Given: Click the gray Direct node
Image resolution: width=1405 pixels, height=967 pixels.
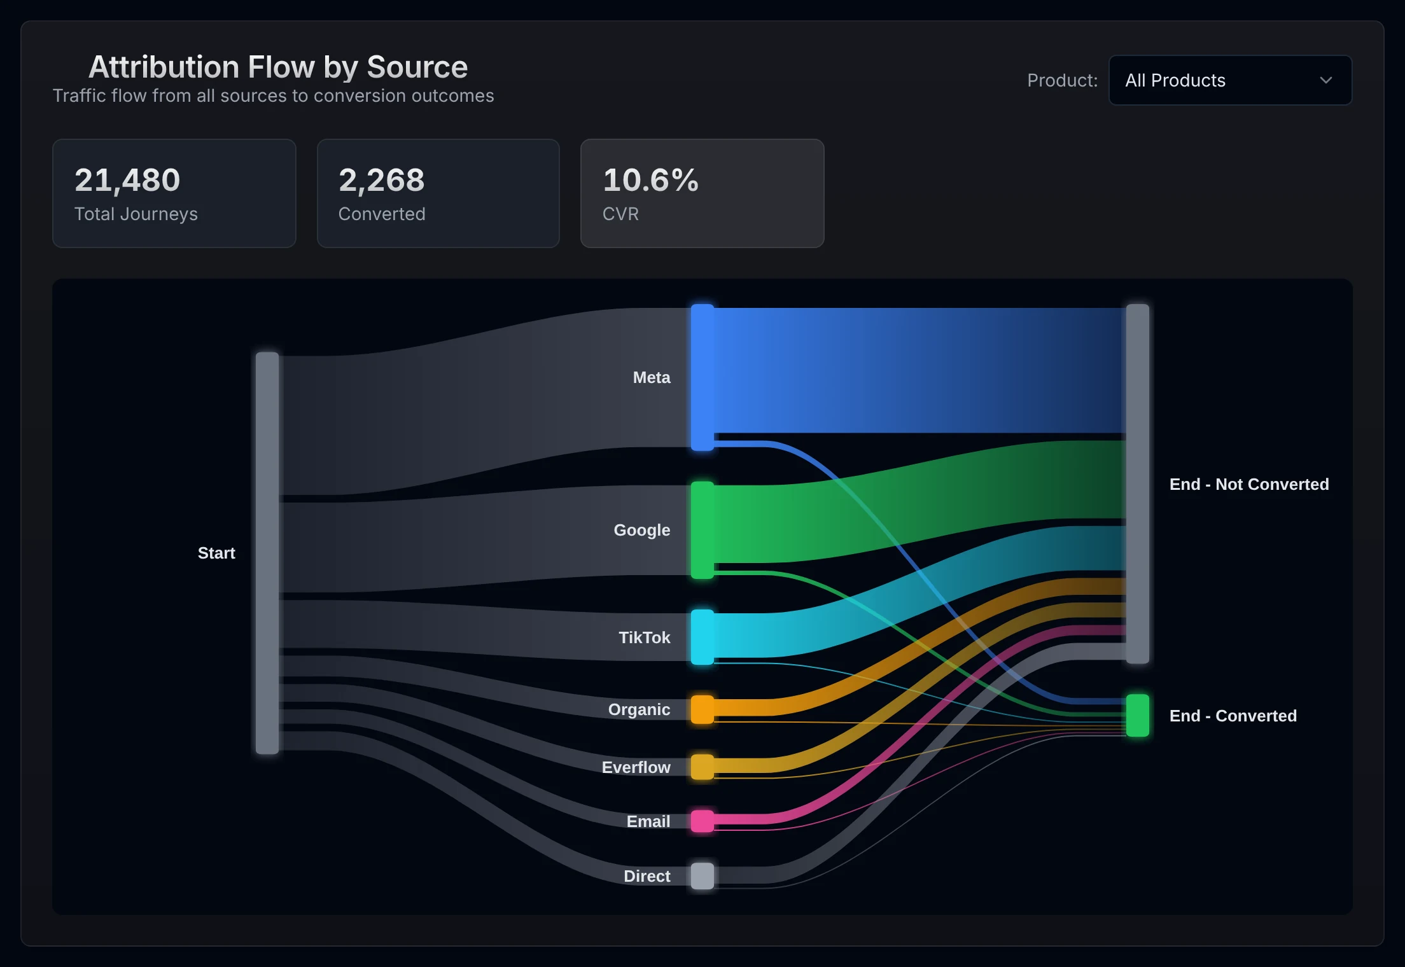Looking at the screenshot, I should [702, 876].
